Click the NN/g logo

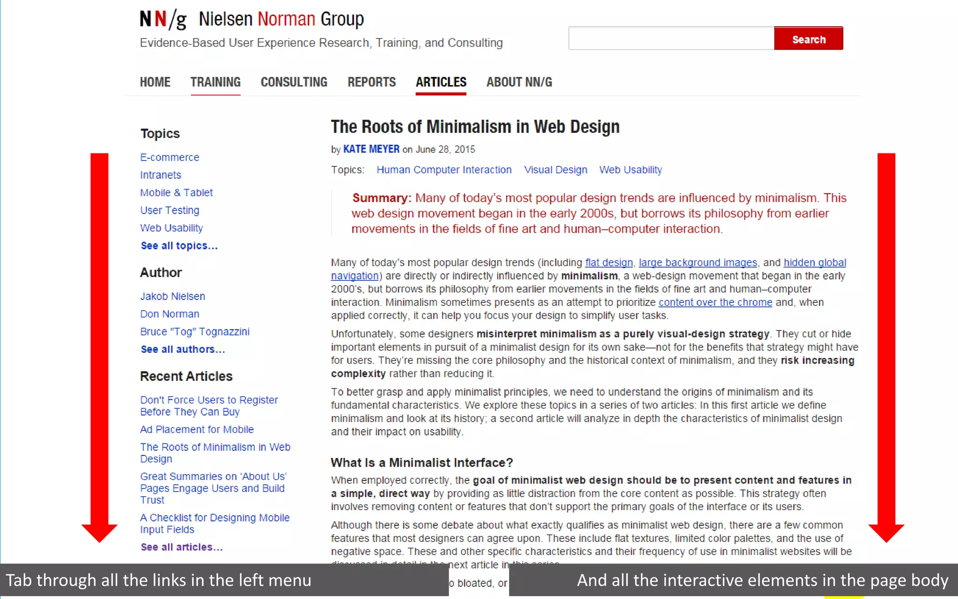pos(163,20)
